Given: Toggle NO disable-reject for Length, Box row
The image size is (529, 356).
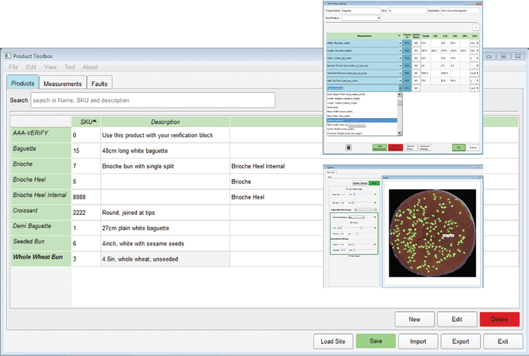Looking at the screenshot, I should tap(416, 51).
